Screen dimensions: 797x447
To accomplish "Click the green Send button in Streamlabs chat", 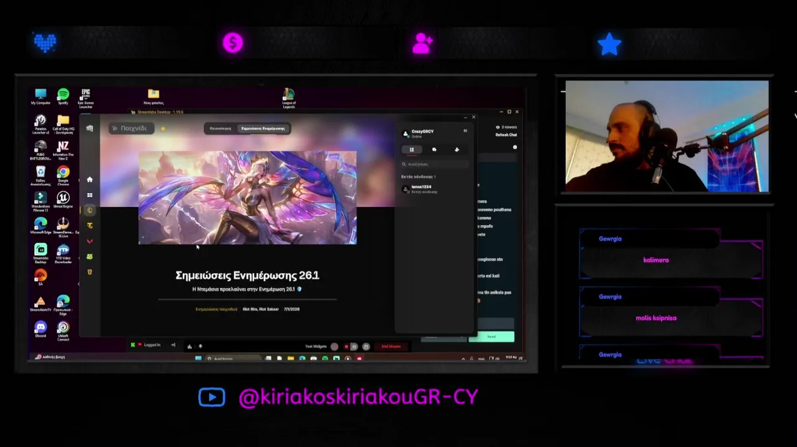I will click(491, 337).
